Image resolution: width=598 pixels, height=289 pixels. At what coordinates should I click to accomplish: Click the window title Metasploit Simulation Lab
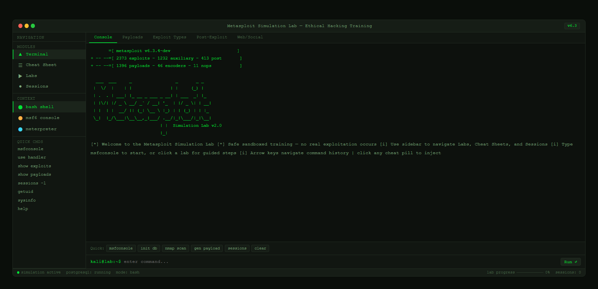point(299,26)
